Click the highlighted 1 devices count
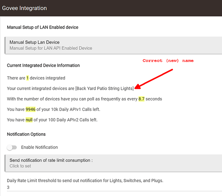 [x=27, y=78]
